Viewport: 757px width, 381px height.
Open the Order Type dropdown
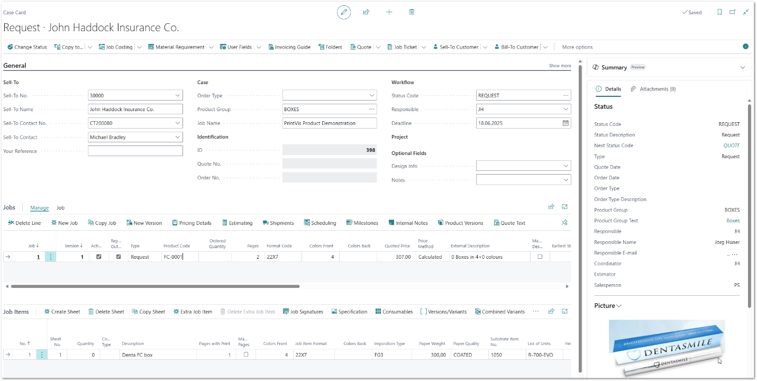(371, 96)
